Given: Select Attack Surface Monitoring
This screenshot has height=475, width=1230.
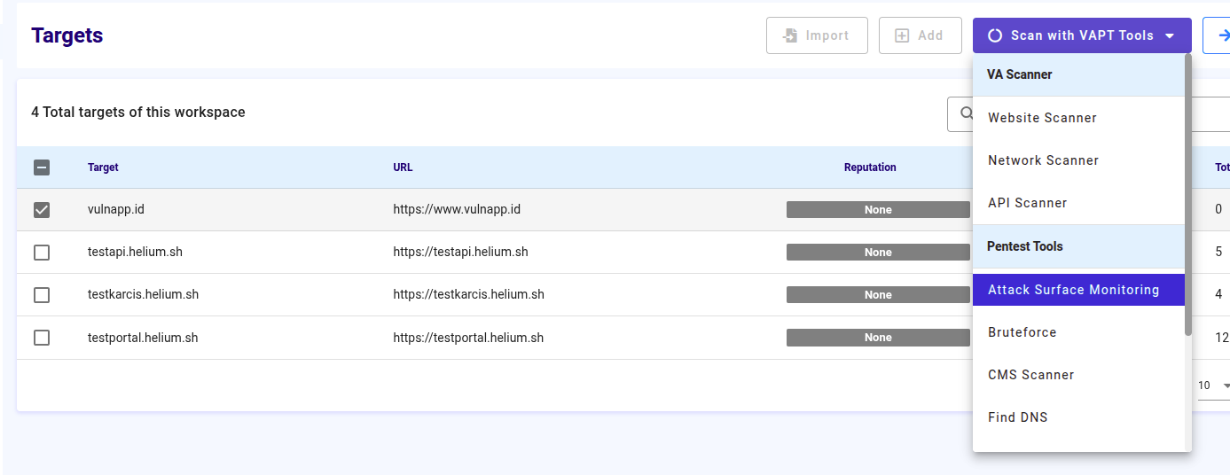Looking at the screenshot, I should pyautogui.click(x=1073, y=290).
